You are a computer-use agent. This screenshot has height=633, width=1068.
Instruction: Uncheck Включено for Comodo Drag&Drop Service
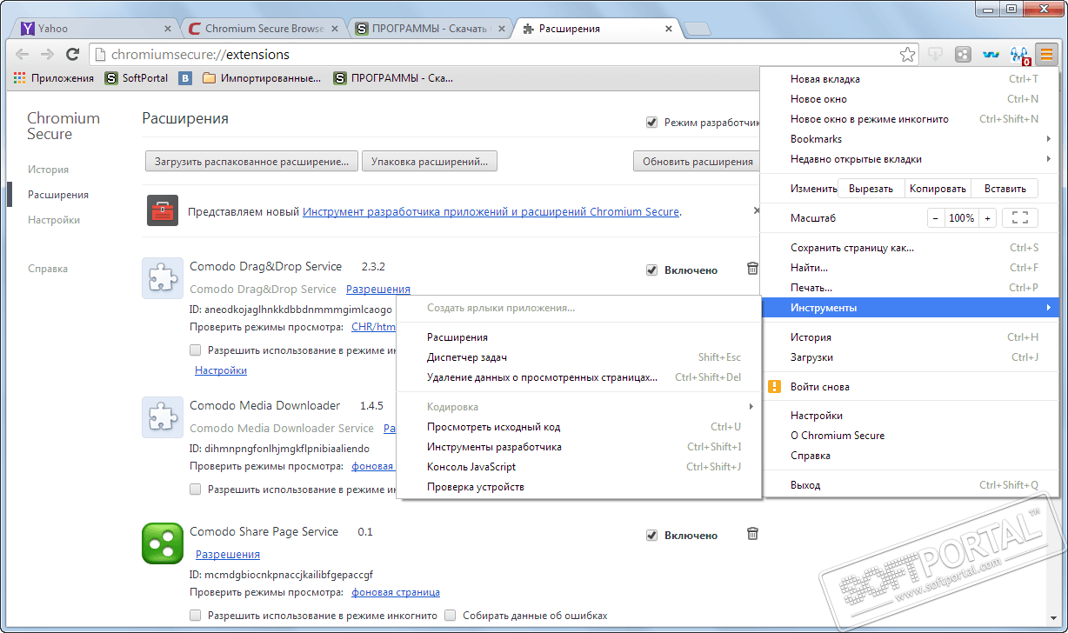[651, 270]
